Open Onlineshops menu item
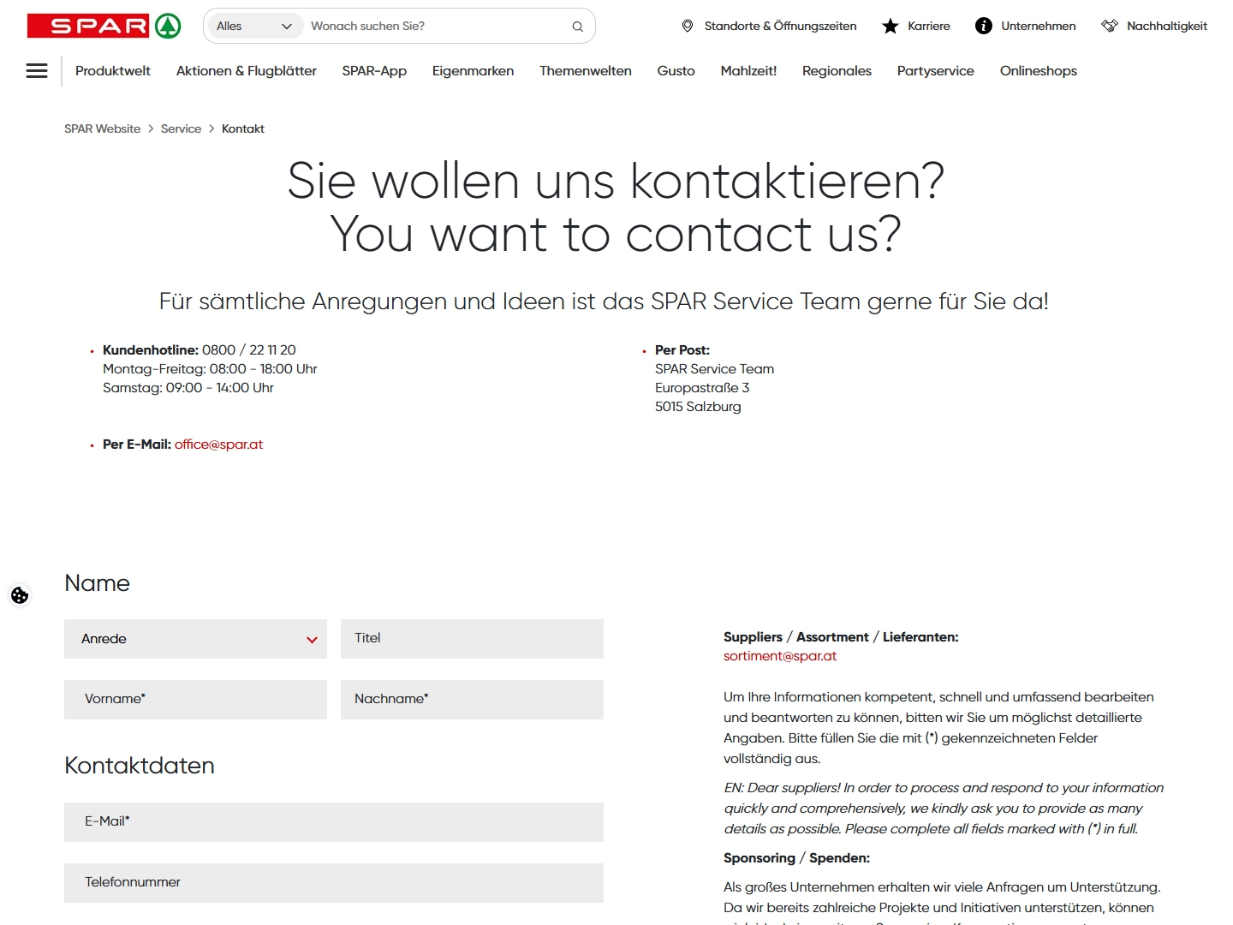1233x925 pixels. click(1039, 71)
